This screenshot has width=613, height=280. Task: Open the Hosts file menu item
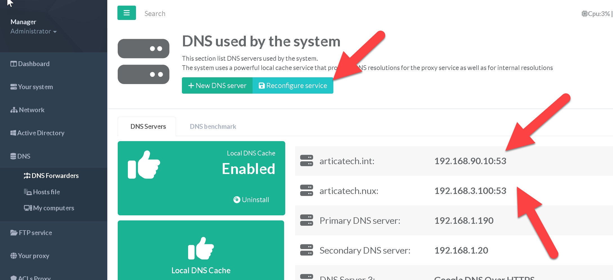[x=46, y=192]
